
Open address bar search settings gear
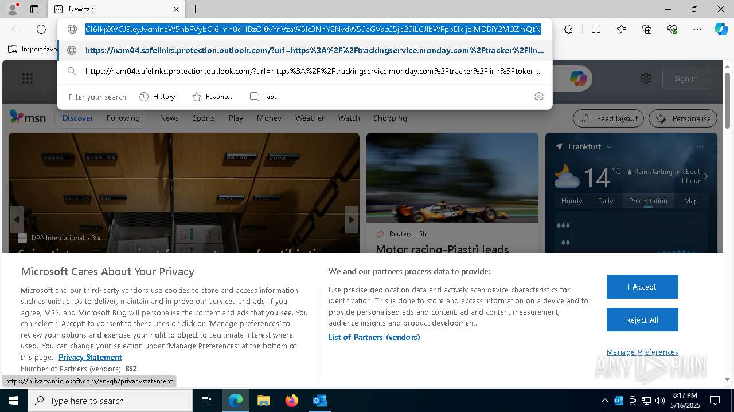point(538,97)
